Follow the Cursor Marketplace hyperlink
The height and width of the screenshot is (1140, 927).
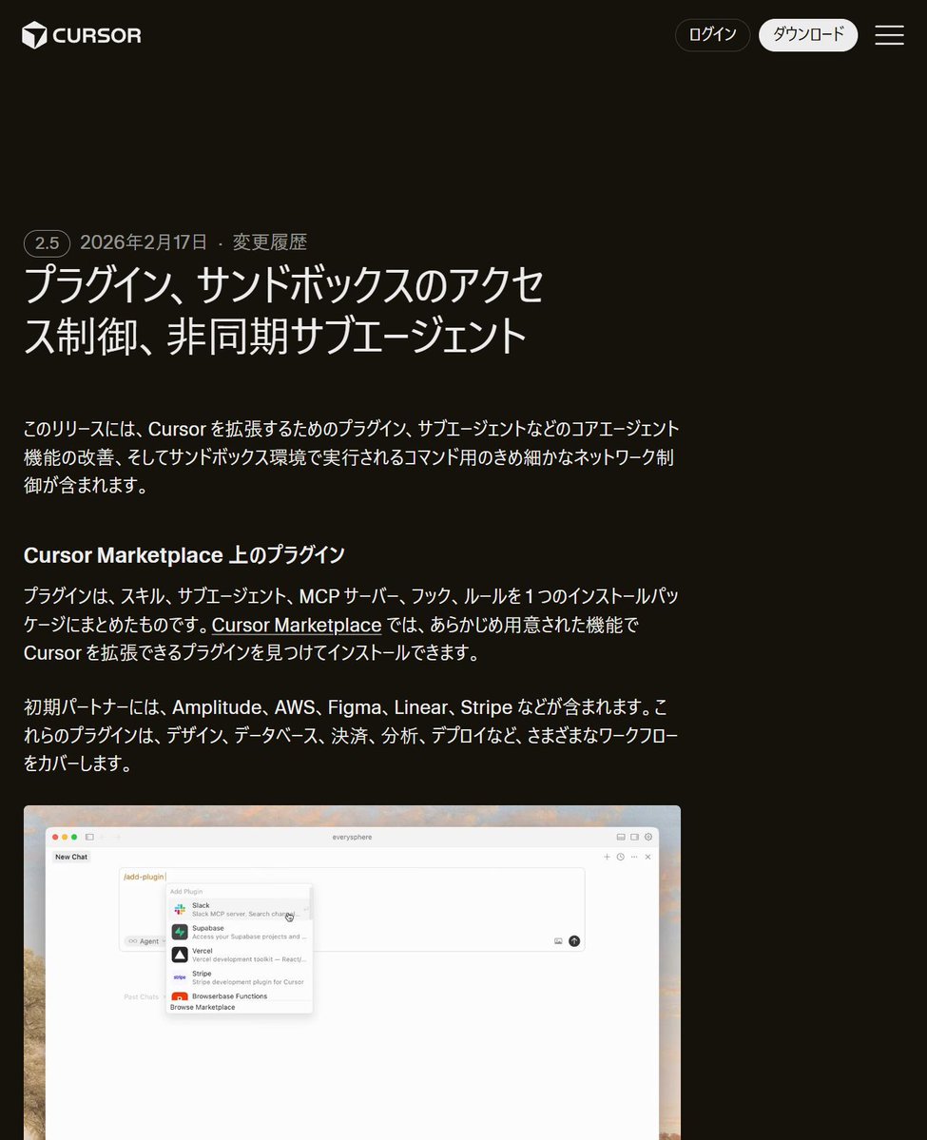297,625
